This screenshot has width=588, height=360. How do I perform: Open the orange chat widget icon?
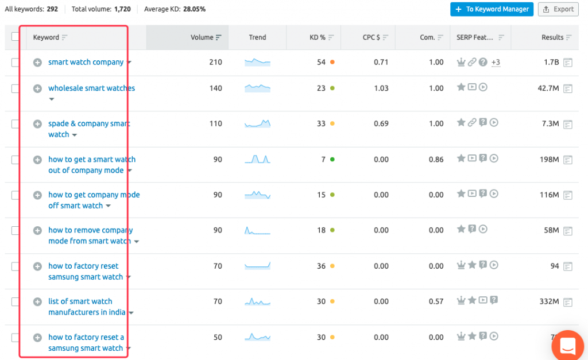(x=567, y=346)
